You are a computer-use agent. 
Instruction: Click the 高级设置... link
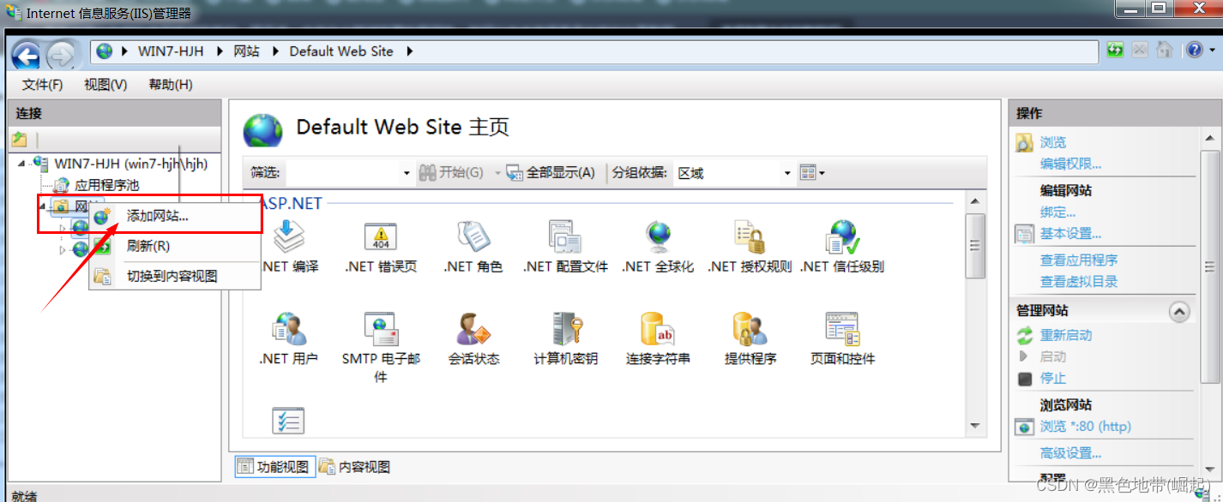click(x=1070, y=453)
